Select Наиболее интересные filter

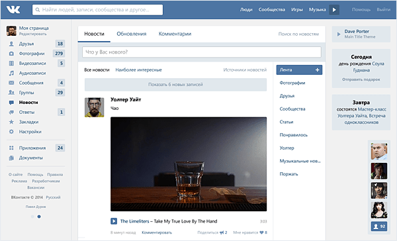tap(138, 70)
